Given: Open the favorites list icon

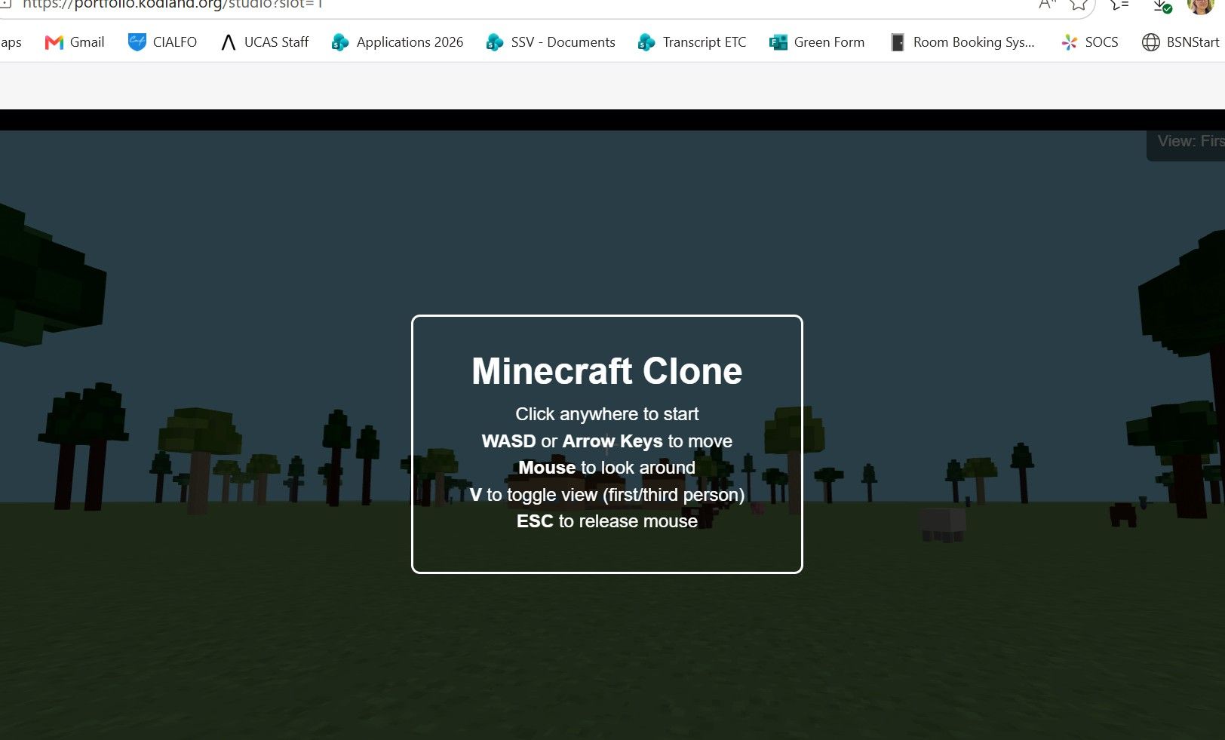Looking at the screenshot, I should pos(1119,5).
